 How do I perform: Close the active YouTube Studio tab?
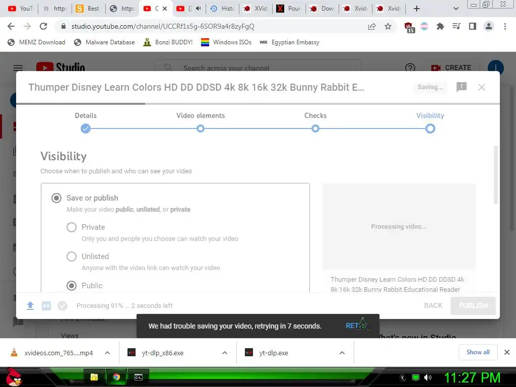click(165, 9)
